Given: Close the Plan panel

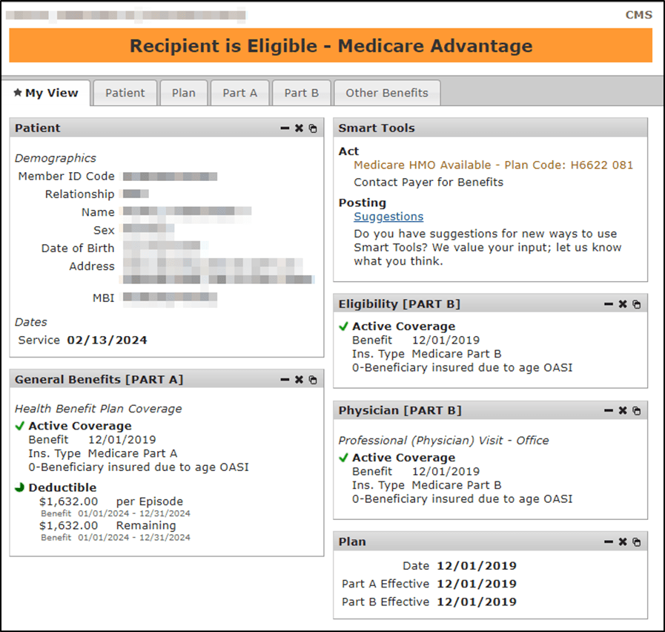Looking at the screenshot, I should click(x=623, y=542).
